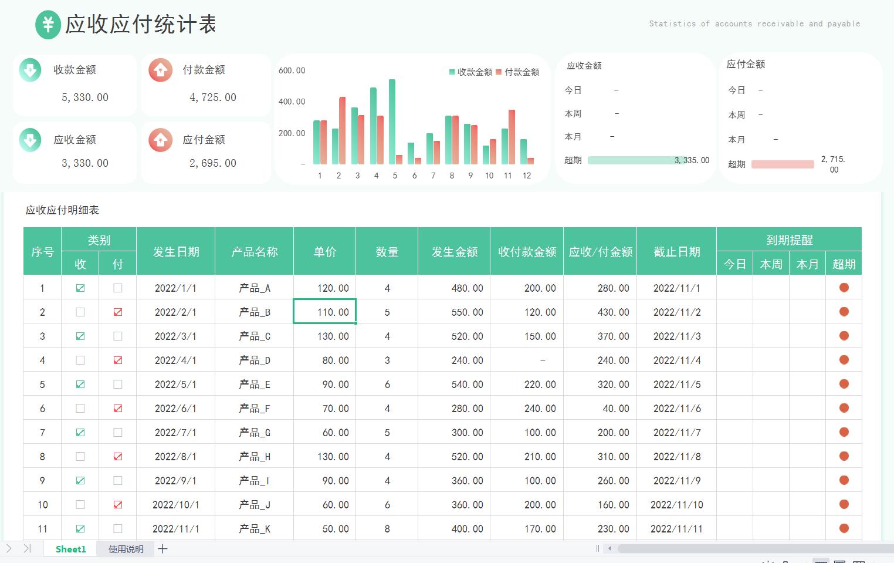Image resolution: width=894 pixels, height=563 pixels.
Task: Click the down-arrow icon beside 应收金额 card
Action: tap(29, 140)
